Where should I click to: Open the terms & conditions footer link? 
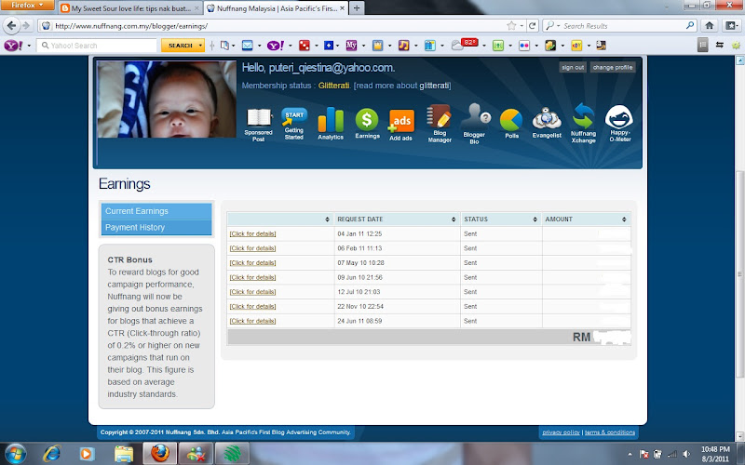[610, 432]
